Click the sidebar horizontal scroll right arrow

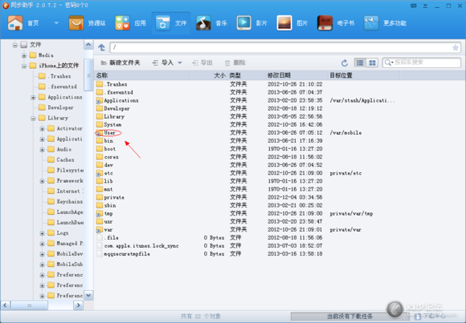pos(78,305)
